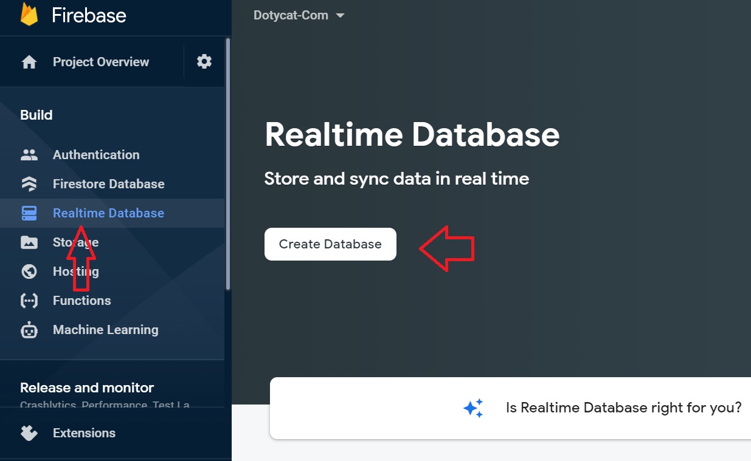Click the Hosting globe icon
Viewport: 751px width, 461px height.
[29, 271]
